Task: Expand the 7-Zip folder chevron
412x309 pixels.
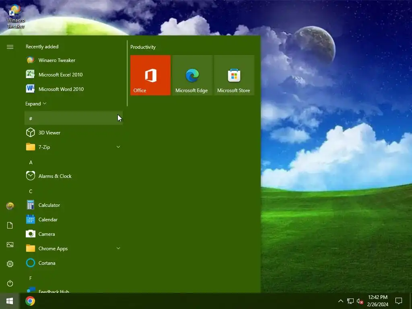Action: [118, 147]
